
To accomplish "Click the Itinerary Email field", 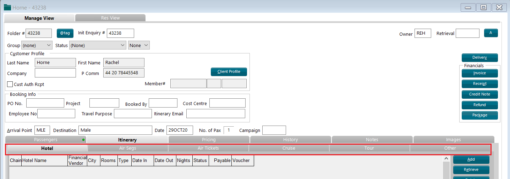I will 216,114.
